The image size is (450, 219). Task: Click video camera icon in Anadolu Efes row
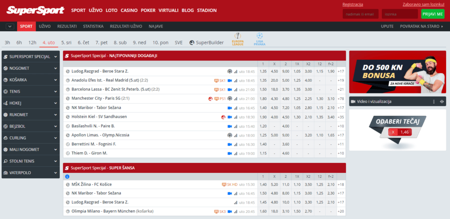[x=229, y=81]
